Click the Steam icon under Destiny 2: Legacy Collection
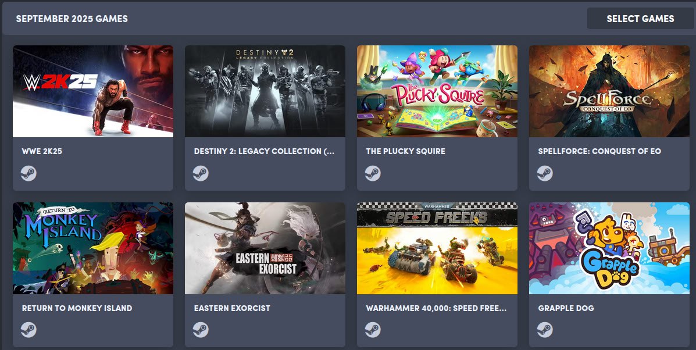 tap(201, 173)
